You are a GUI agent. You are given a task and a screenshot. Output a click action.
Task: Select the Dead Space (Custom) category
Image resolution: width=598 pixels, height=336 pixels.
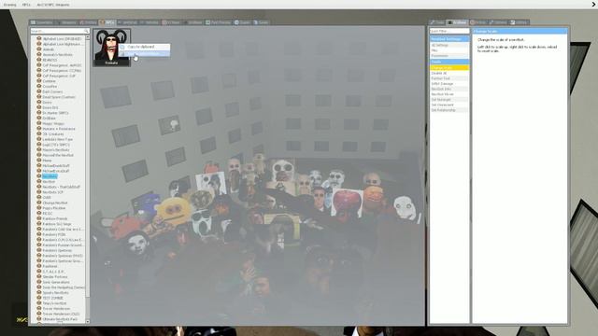(x=58, y=97)
